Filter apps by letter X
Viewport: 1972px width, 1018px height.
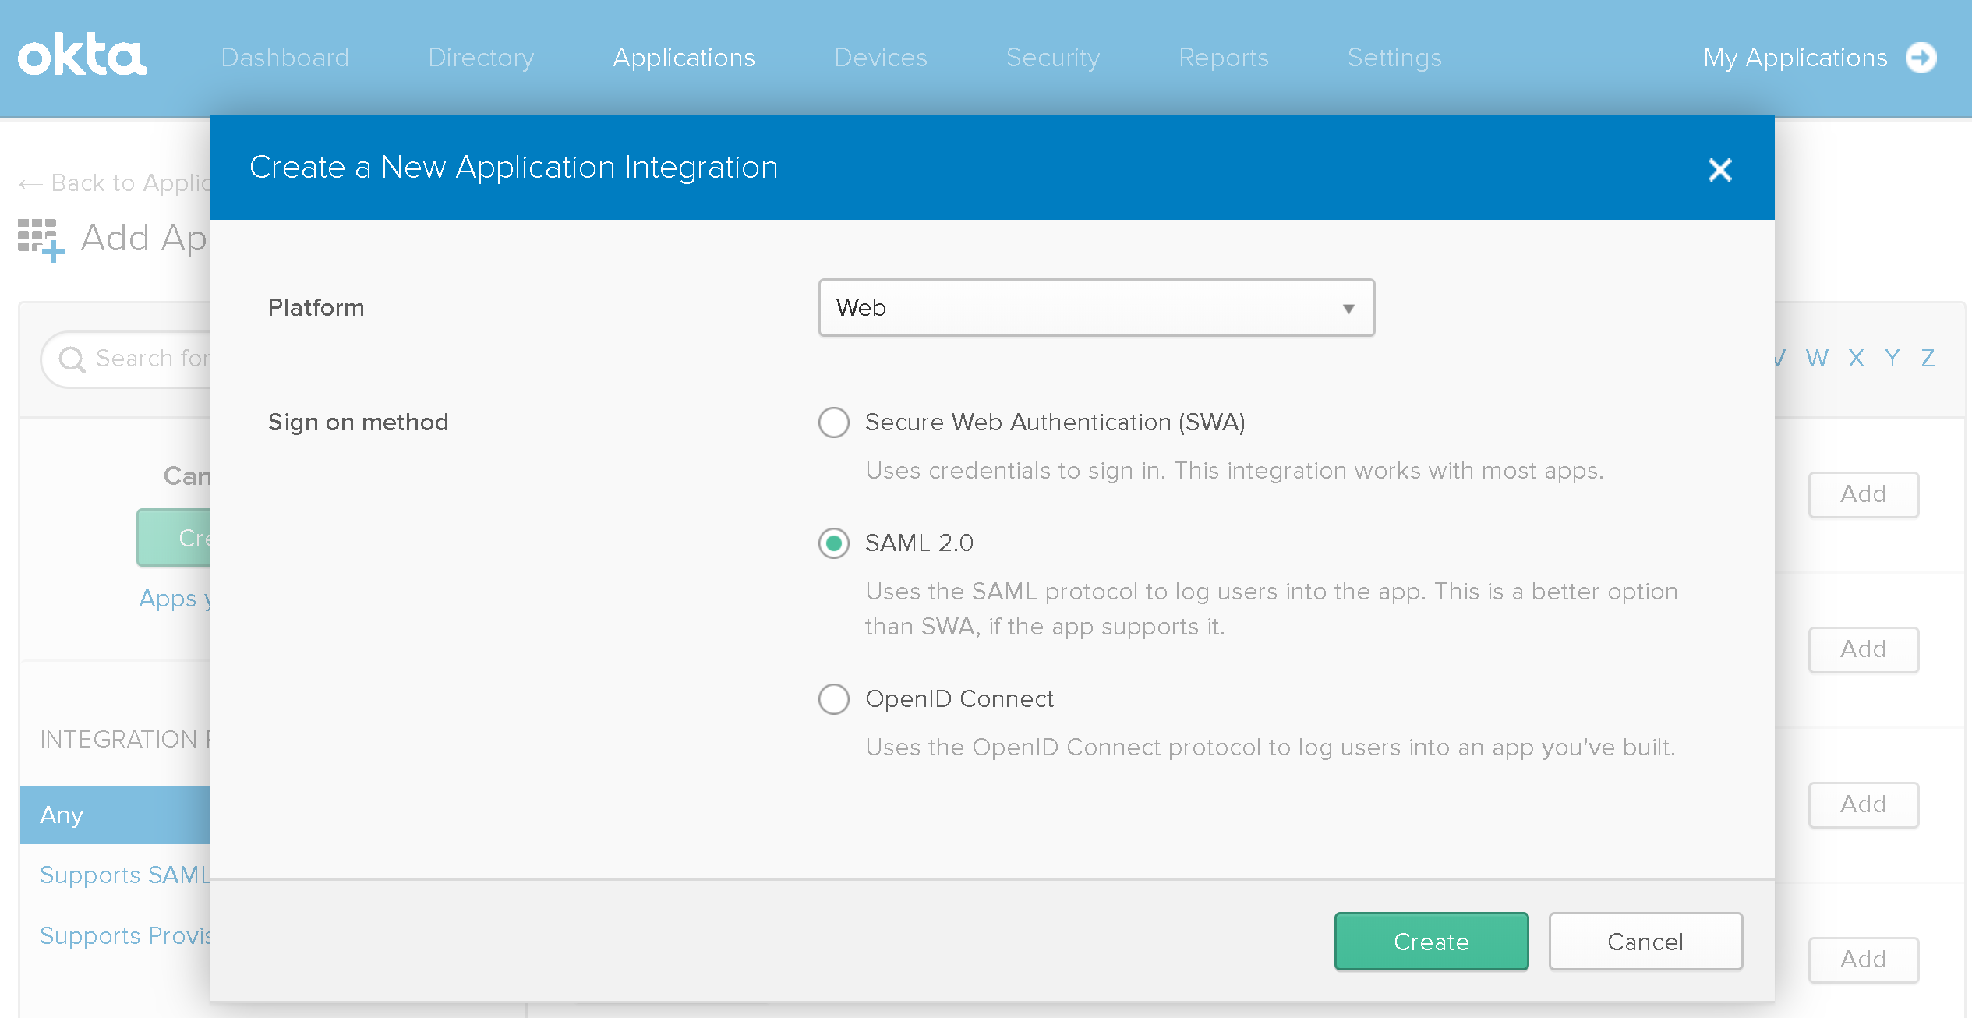point(1856,358)
